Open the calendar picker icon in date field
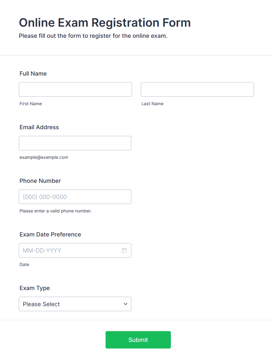273x363 pixels. coord(124,250)
